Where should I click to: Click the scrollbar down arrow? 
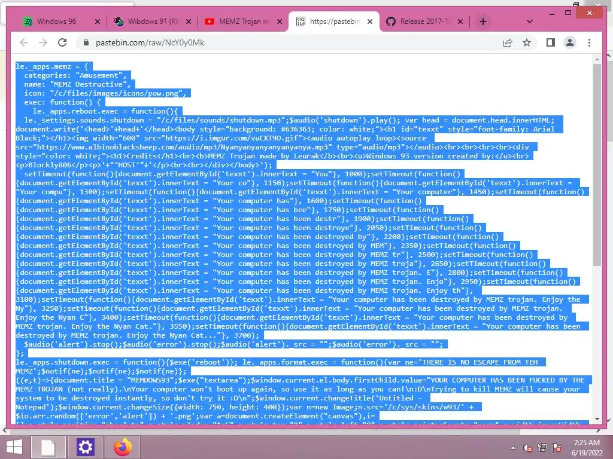click(597, 419)
